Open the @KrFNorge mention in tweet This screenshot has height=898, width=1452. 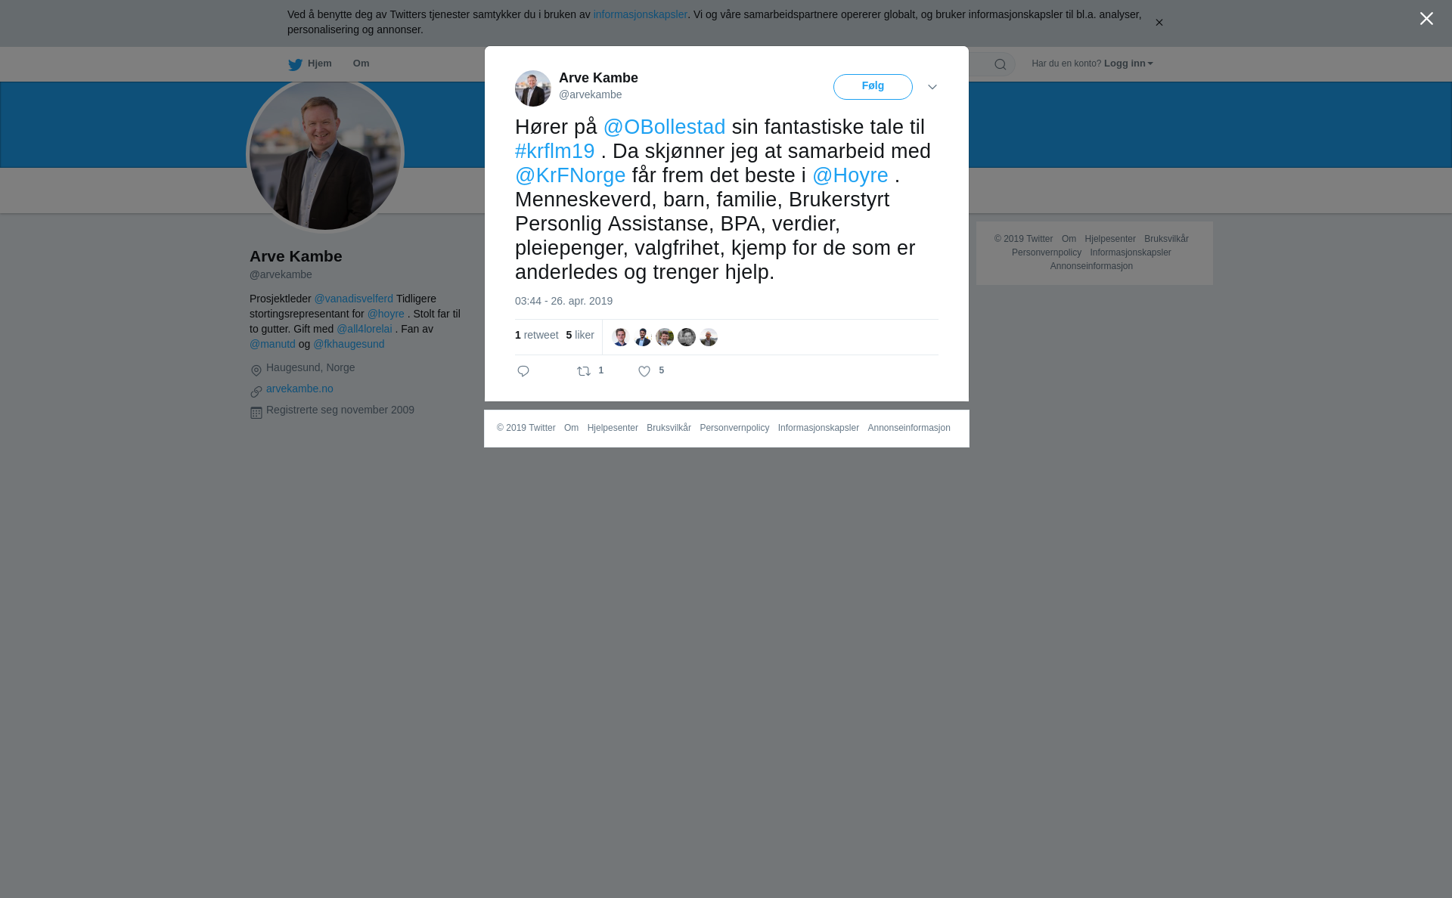coord(570,175)
